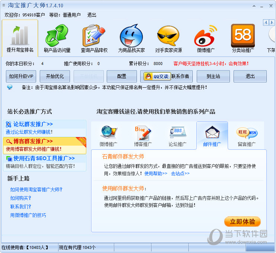Image resolution: width=276 pixels, height=253 pixels.
Task: Open the 查询产品降权 clipboard icon
Action: pos(94,35)
